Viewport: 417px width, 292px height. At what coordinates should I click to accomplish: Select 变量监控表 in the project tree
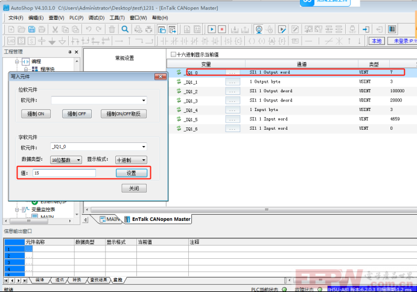pyautogui.click(x=43, y=209)
